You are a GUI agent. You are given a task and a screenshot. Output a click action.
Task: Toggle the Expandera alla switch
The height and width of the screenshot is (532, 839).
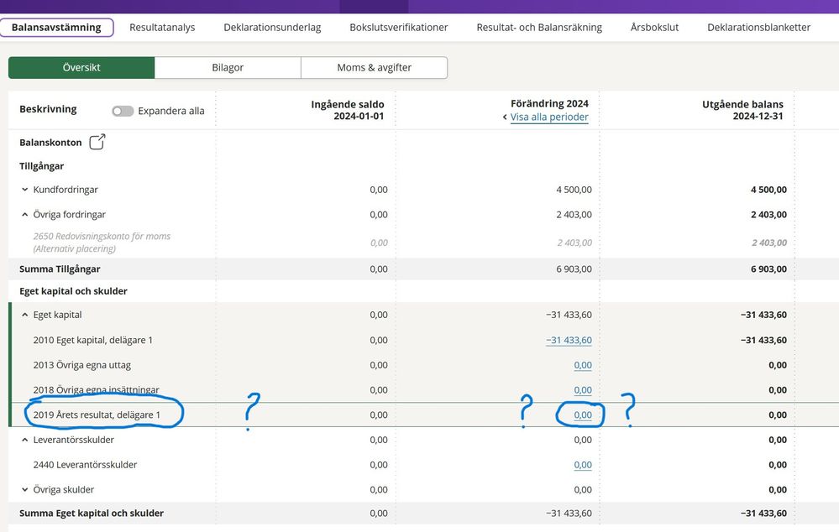pos(123,111)
